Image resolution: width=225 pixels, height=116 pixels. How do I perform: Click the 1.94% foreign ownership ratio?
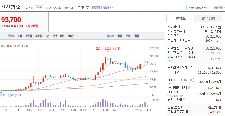point(216,59)
